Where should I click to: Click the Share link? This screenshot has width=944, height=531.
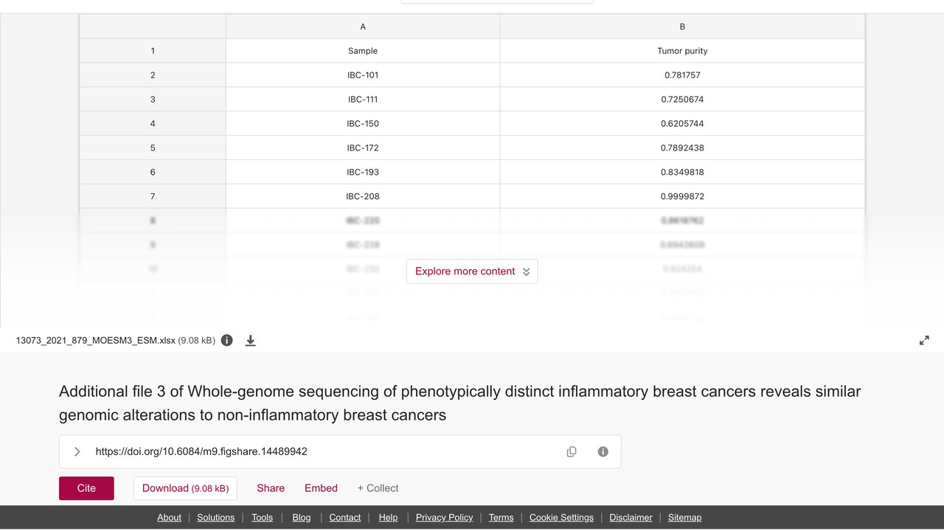tap(271, 488)
